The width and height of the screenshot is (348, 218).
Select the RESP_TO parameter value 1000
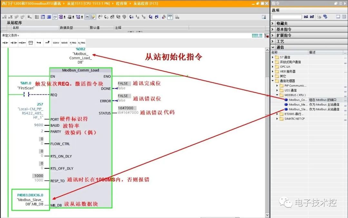(39, 180)
